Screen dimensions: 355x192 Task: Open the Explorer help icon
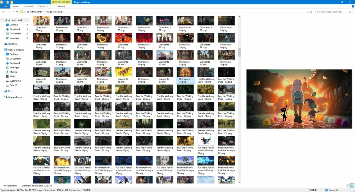353,6
